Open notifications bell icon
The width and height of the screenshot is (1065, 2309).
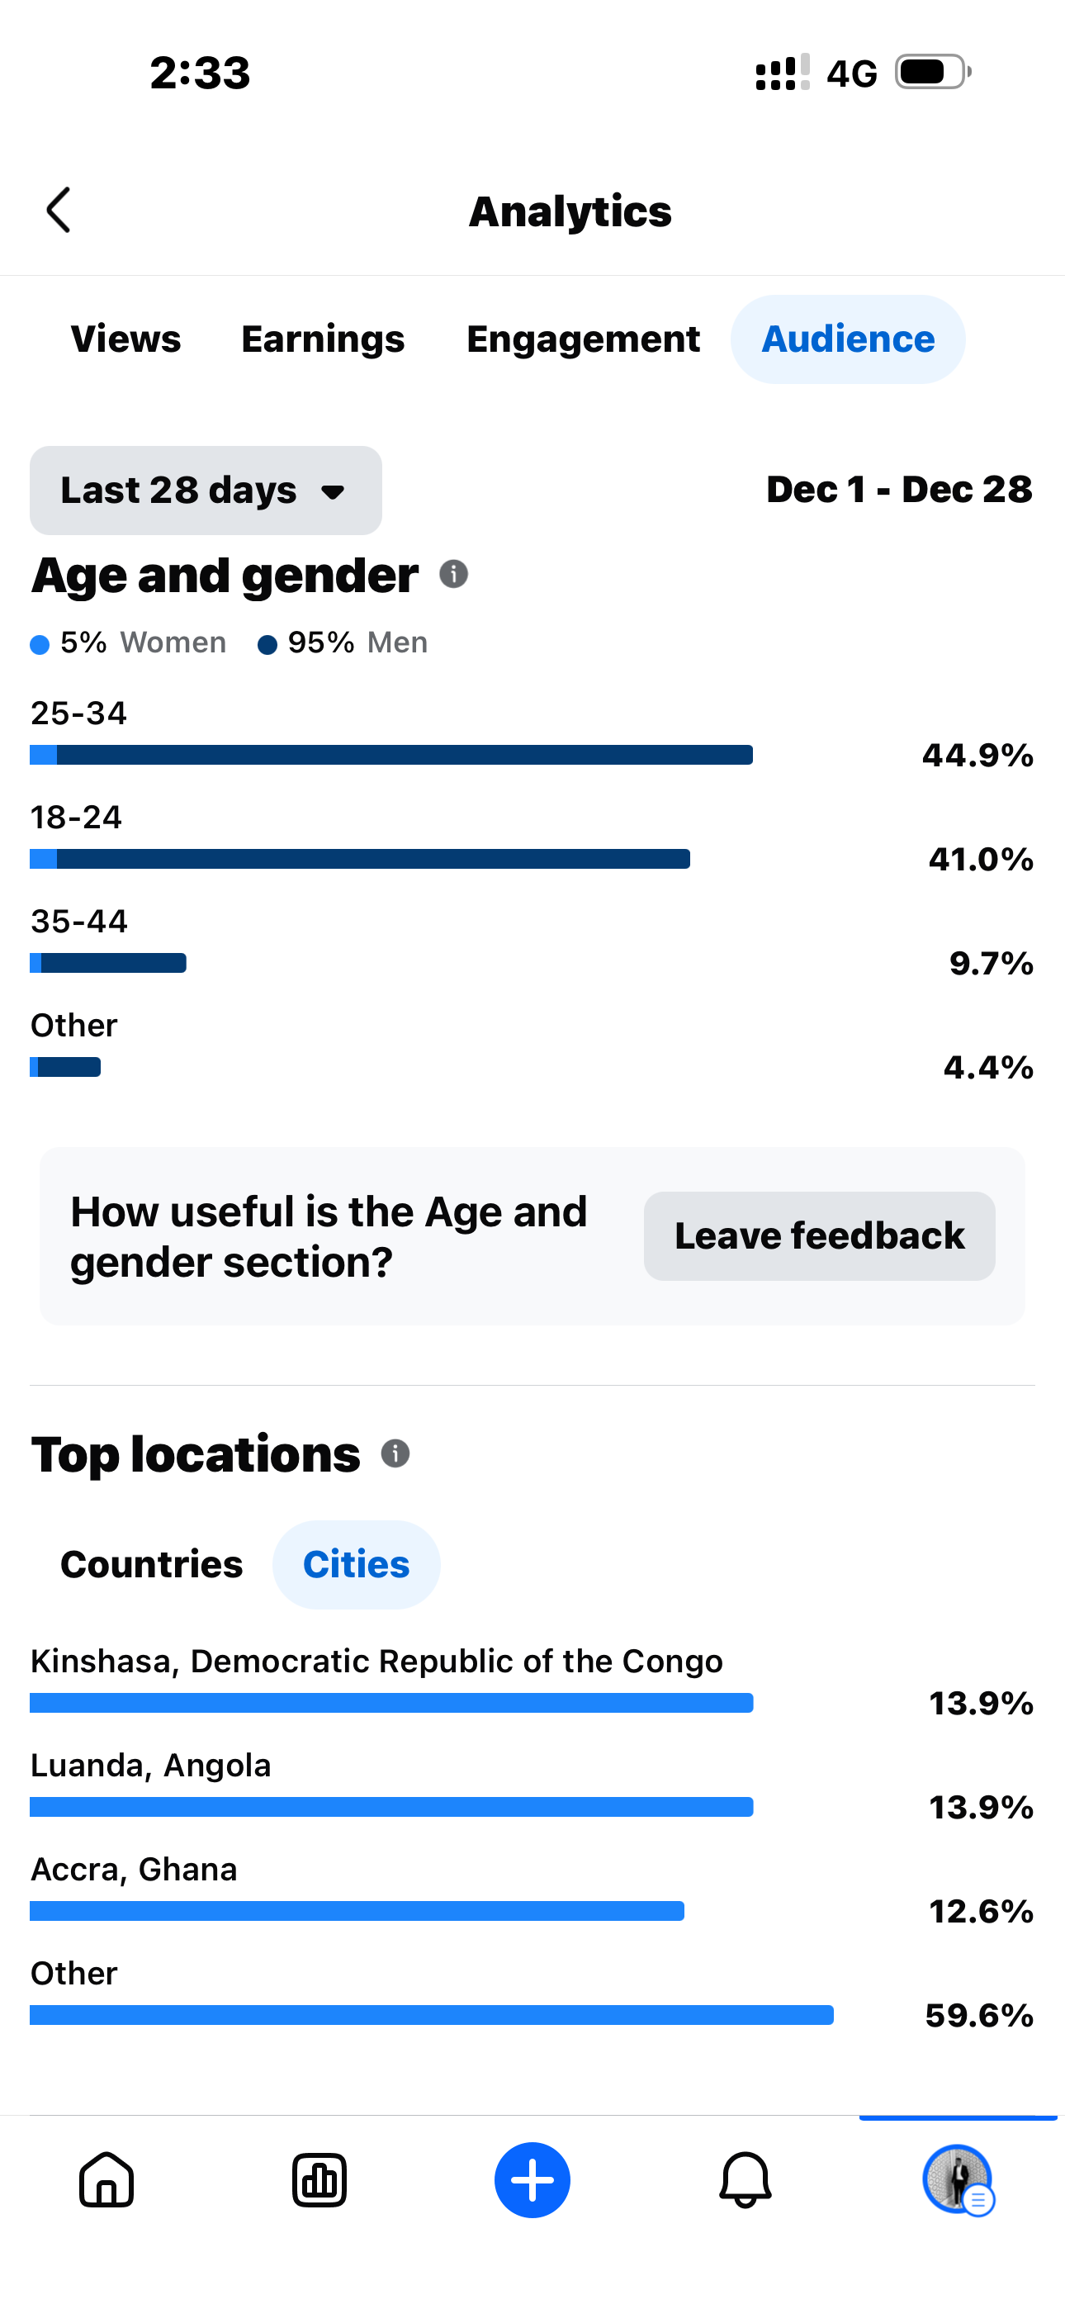(745, 2179)
